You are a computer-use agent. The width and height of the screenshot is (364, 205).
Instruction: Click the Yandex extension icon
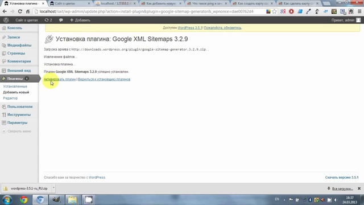click(283, 11)
